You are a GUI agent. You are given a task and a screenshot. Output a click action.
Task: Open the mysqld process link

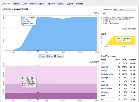click(104, 70)
